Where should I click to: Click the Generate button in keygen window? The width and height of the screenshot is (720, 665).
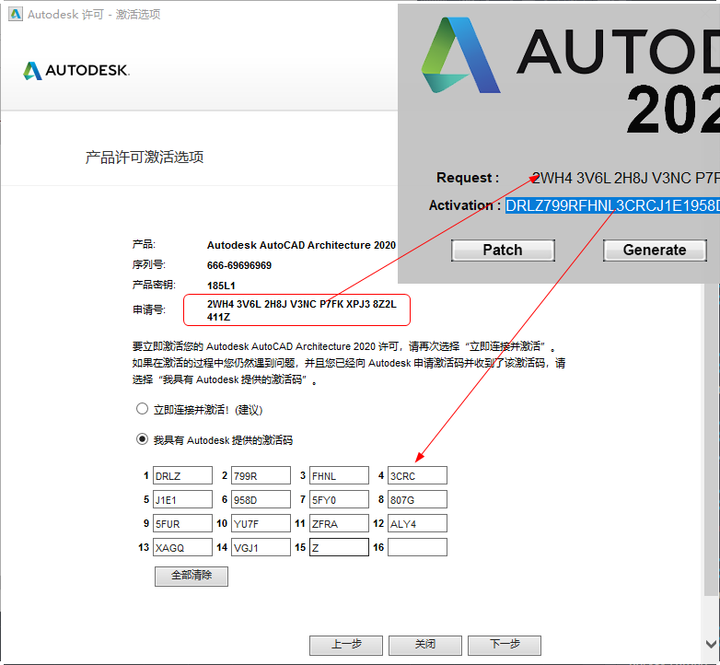655,250
